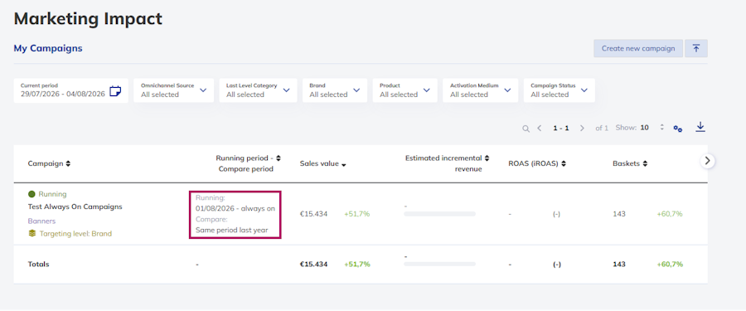Go to next page arrow
This screenshot has width=746, height=311.
coord(582,128)
